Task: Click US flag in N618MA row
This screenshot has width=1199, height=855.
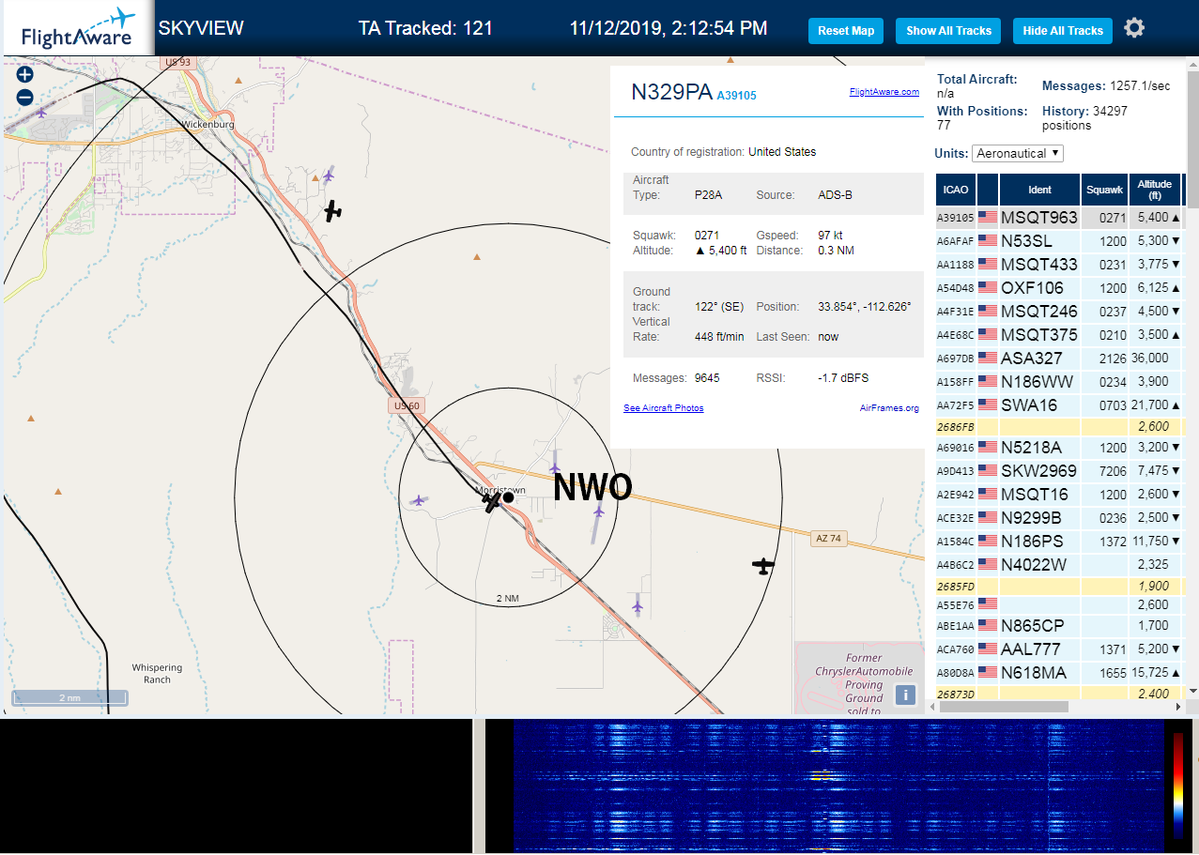Action: pos(988,673)
